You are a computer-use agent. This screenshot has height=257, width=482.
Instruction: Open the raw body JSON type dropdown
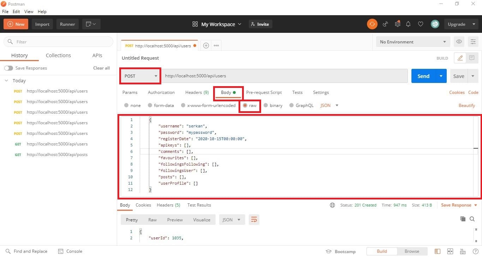tap(329, 105)
